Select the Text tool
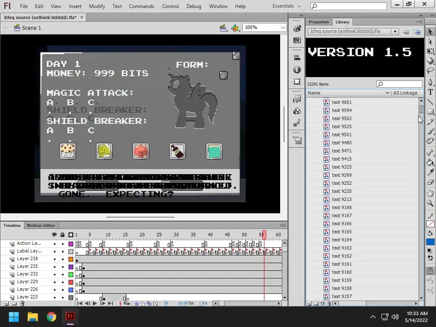Viewport: 436px width, 327px height. tap(430, 92)
